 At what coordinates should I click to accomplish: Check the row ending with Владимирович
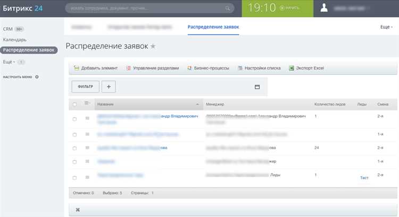(74, 119)
